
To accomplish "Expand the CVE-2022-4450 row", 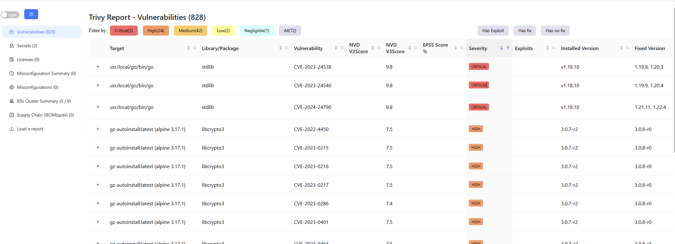I will point(98,129).
